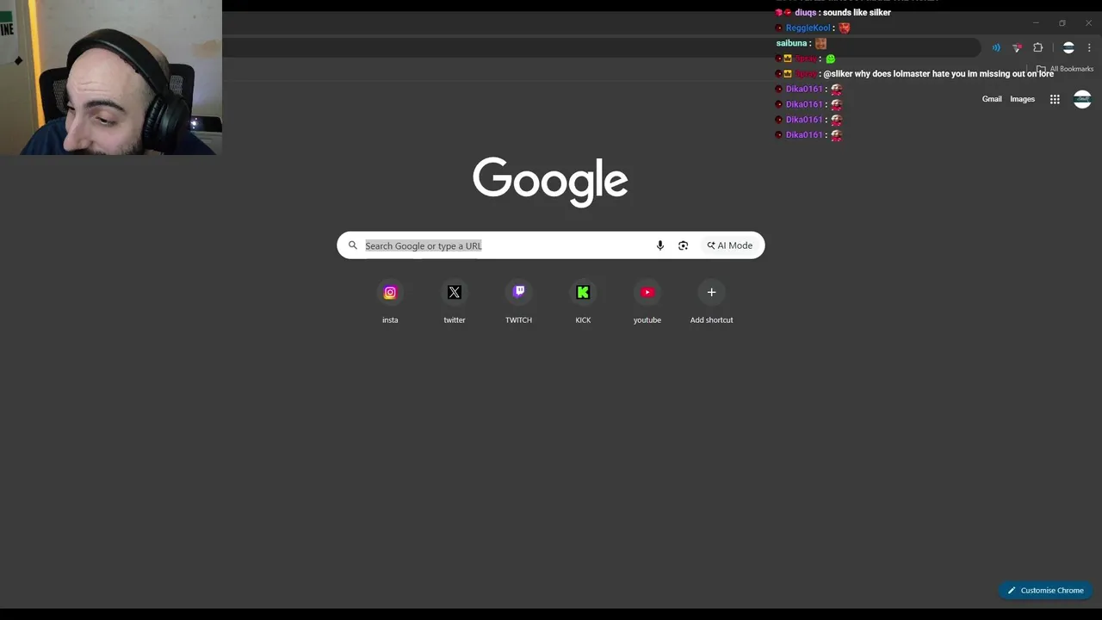Click the magnifier icon in search box

pos(352,245)
